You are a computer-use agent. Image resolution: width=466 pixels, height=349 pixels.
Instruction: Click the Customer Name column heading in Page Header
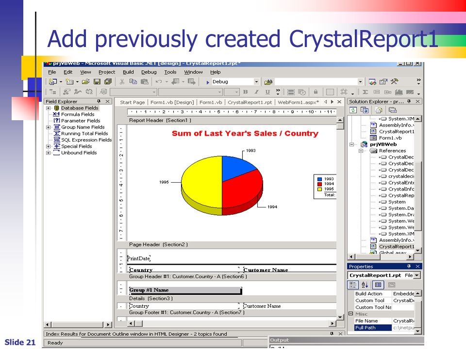266,270
